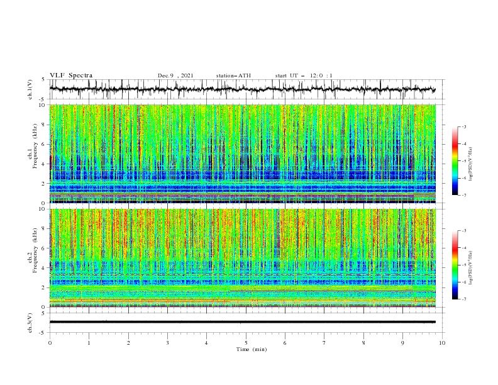Click time axis tick label "7"
Image resolution: width=498 pixels, height=385 pixels.
tap(324, 343)
